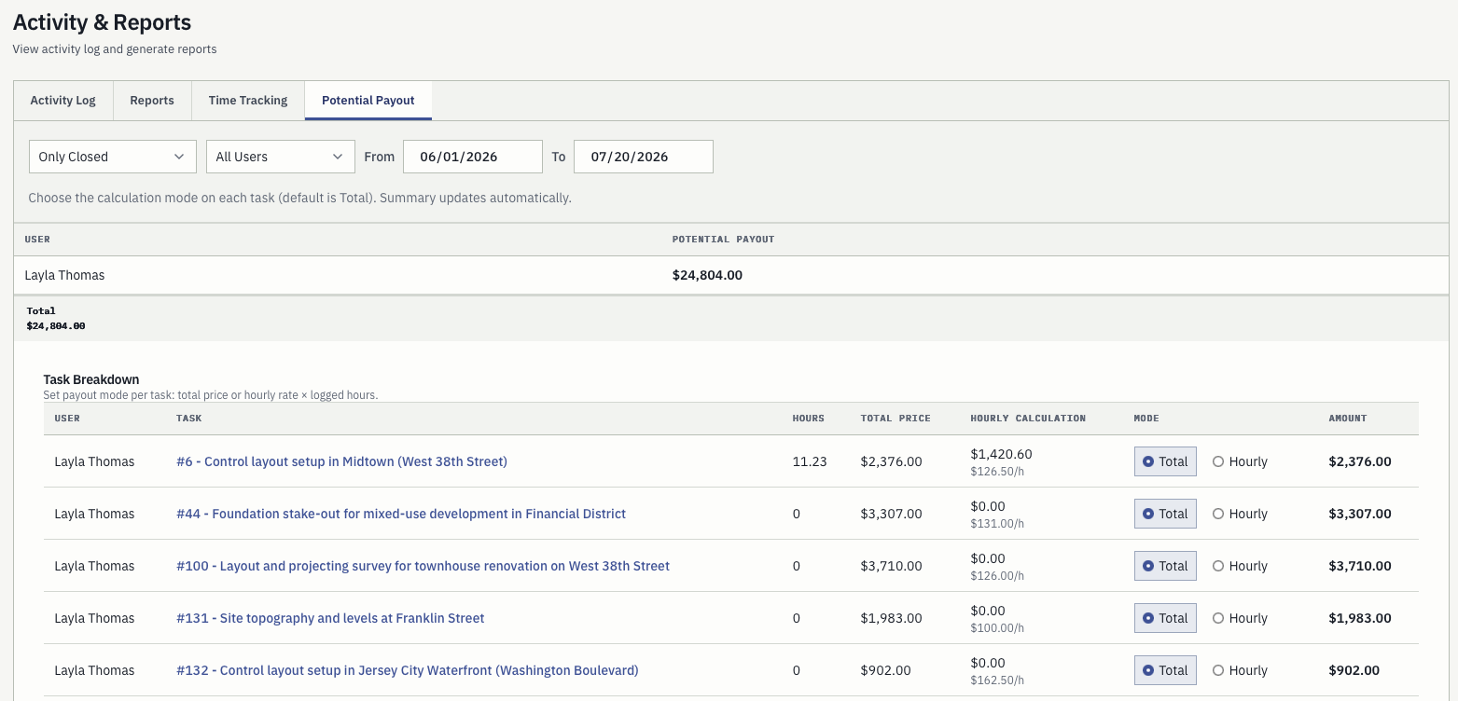Select Hourly mode for task #6

(x=1240, y=461)
